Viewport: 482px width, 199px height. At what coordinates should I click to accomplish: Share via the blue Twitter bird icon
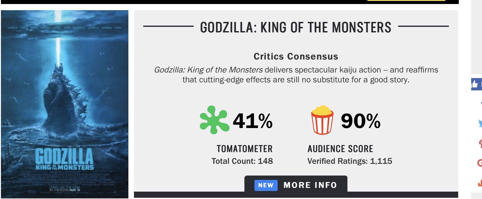click(479, 123)
